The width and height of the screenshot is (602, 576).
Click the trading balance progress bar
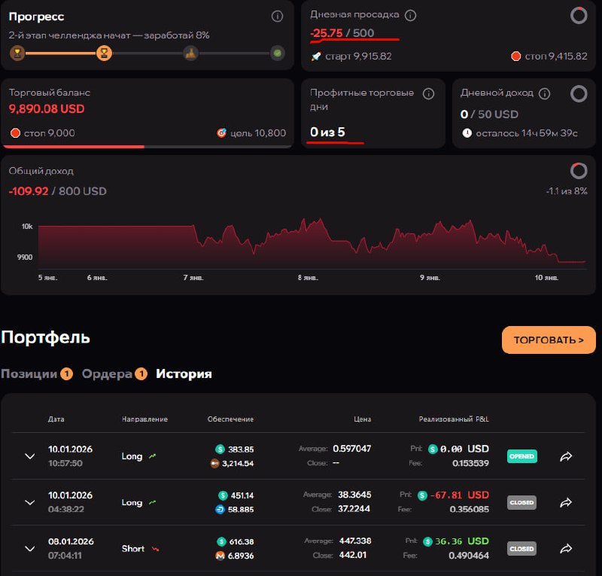click(147, 147)
